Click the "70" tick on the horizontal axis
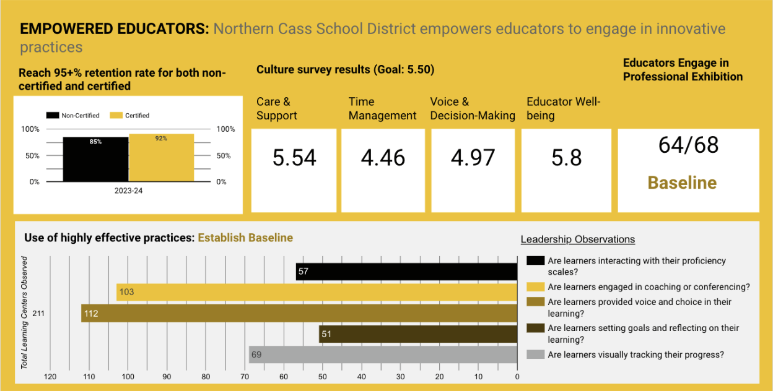The image size is (773, 391). 245,377
